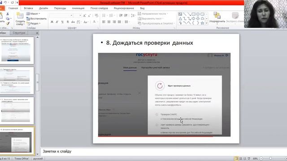Click the Создать слайд icon

tap(20, 16)
